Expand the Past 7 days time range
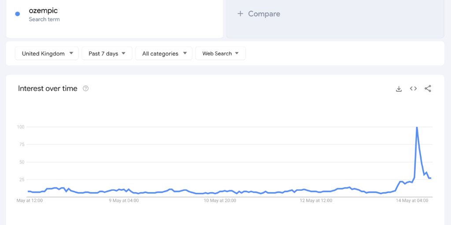 107,54
